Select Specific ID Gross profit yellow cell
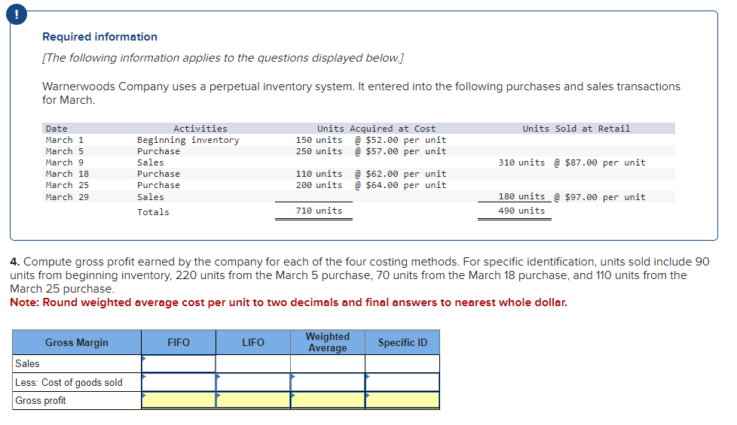737x425 pixels. pyautogui.click(x=403, y=401)
